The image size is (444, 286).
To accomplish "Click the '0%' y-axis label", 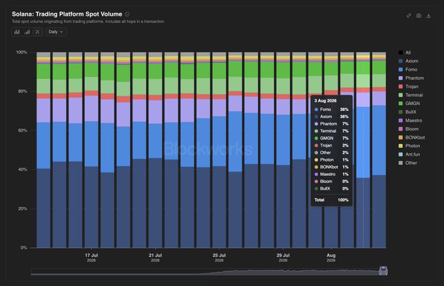I will click(24, 248).
